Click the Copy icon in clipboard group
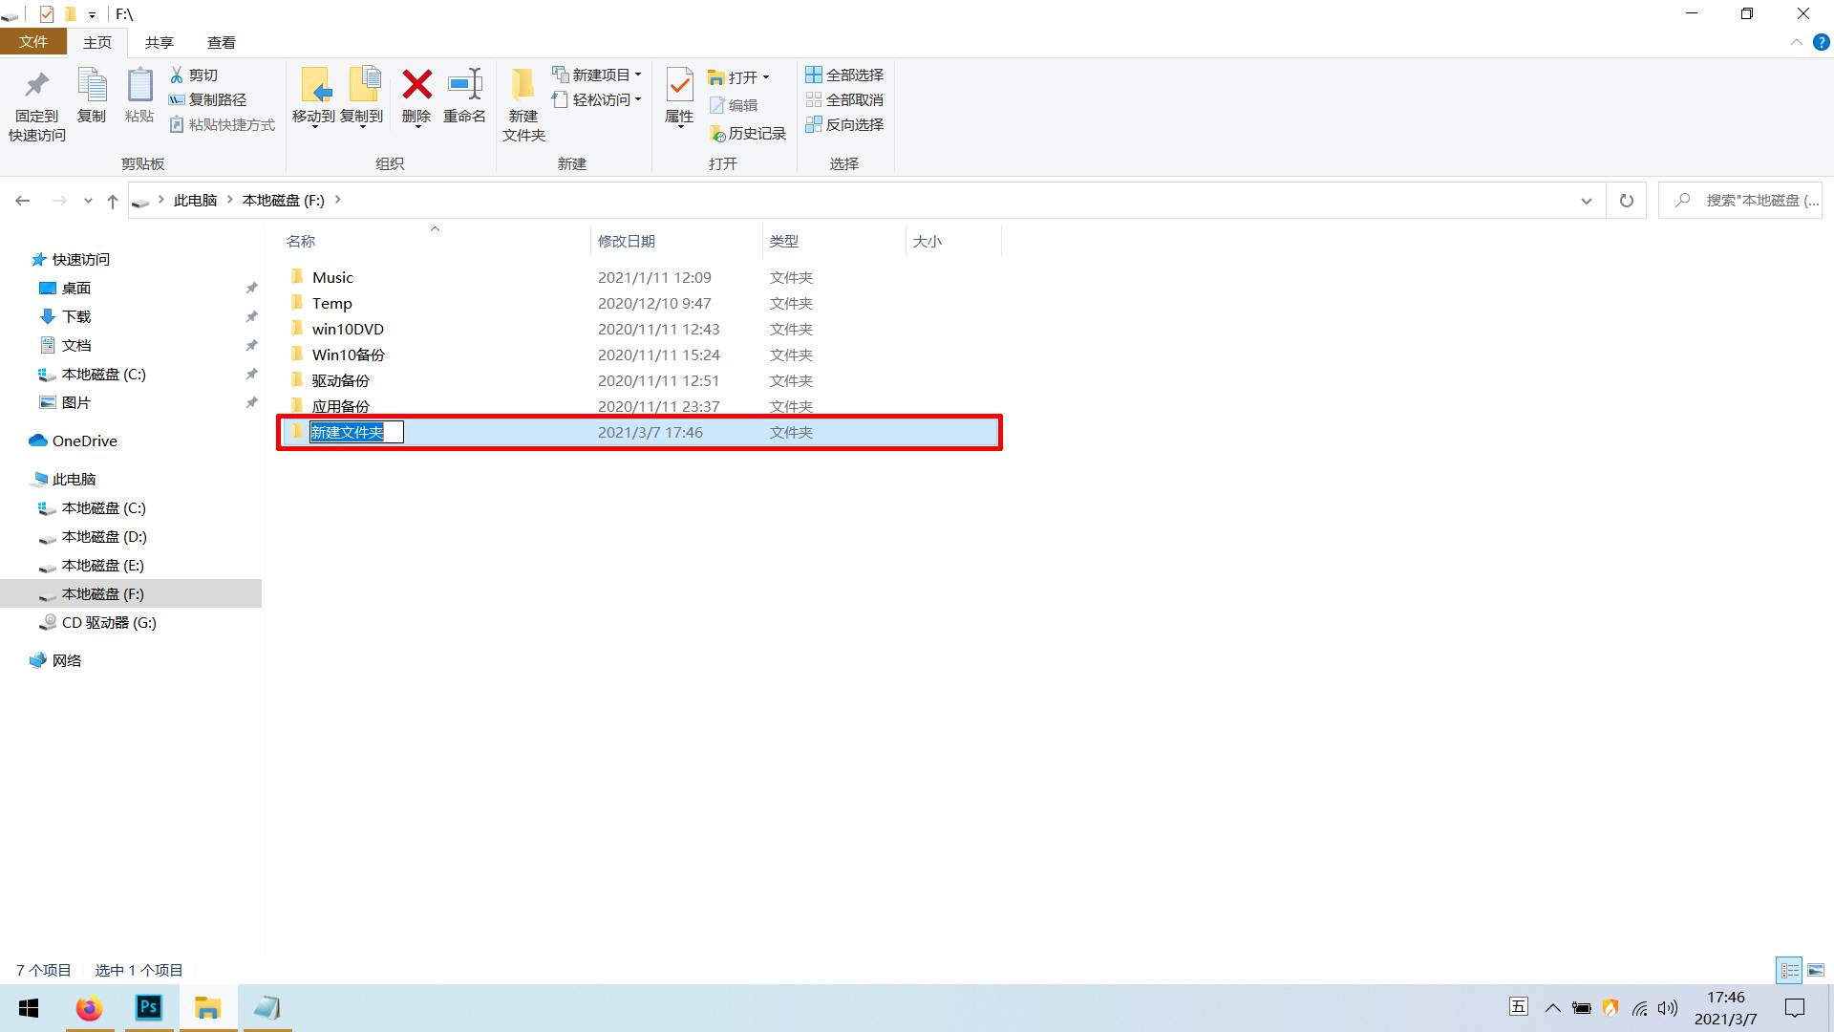Screen dimensions: 1834x1032 [92, 85]
